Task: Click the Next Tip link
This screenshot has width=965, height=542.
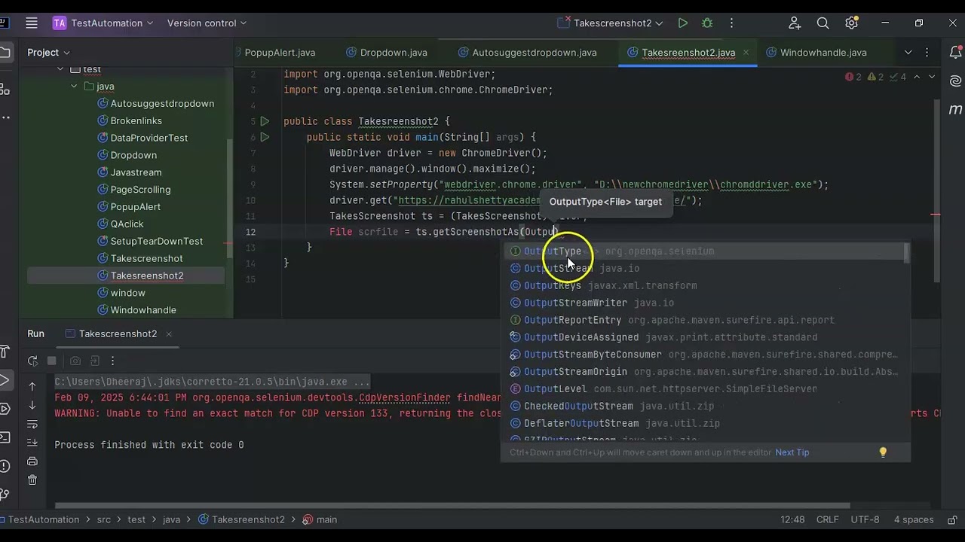Action: click(x=792, y=452)
